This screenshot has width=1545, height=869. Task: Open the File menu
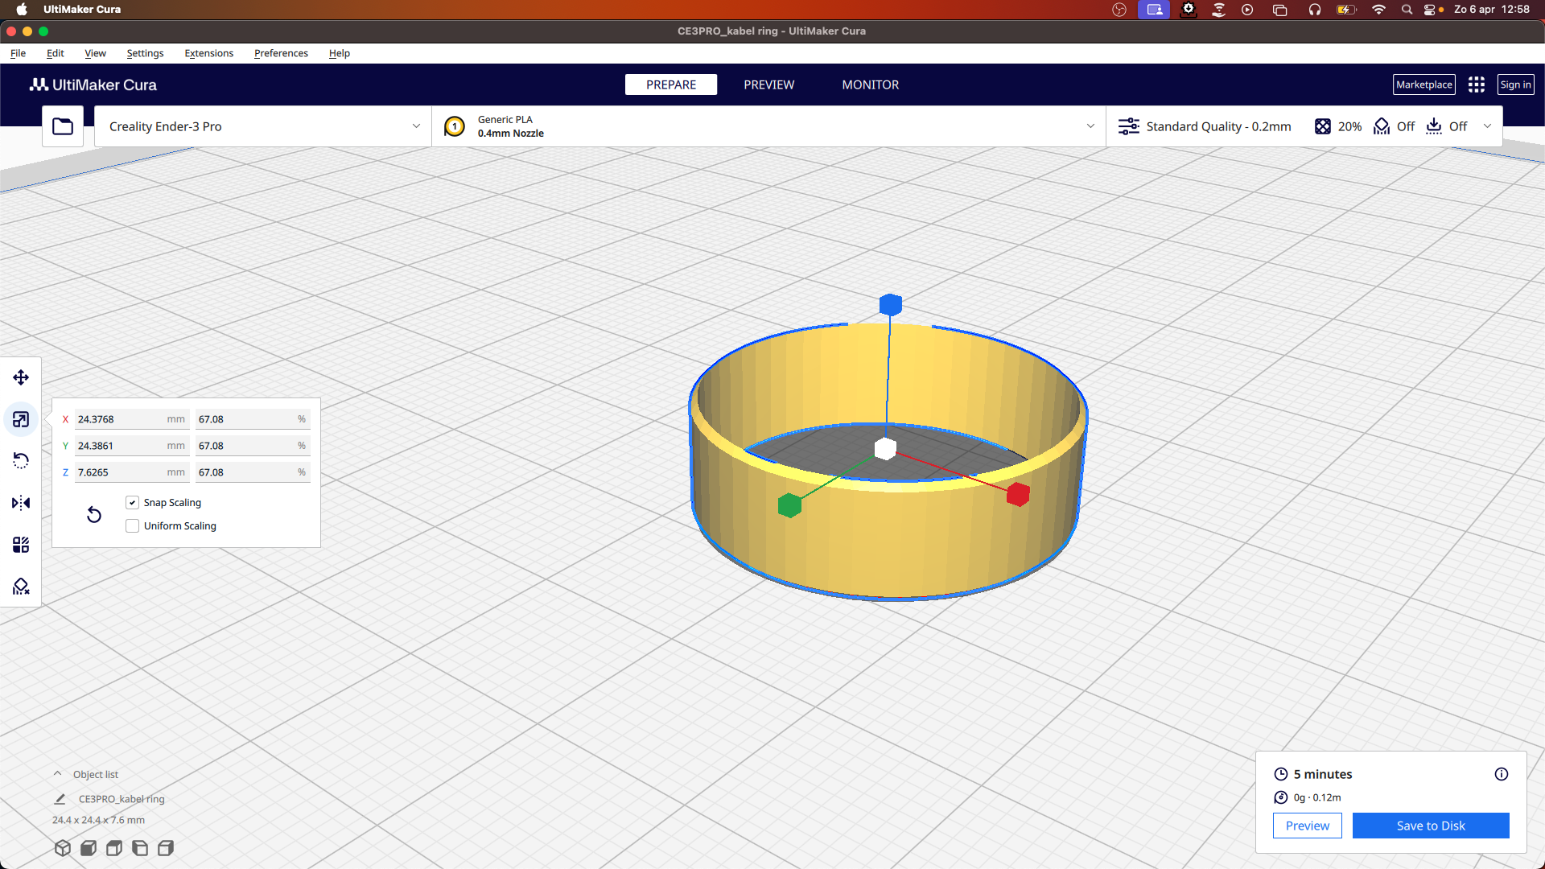[18, 53]
